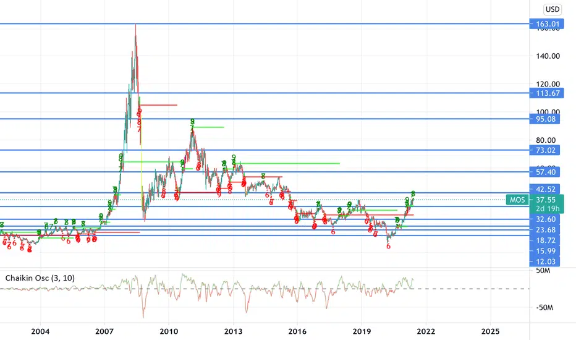Click the red 6 marker at 2020 low
This screenshot has width=576, height=340.
pyautogui.click(x=388, y=246)
